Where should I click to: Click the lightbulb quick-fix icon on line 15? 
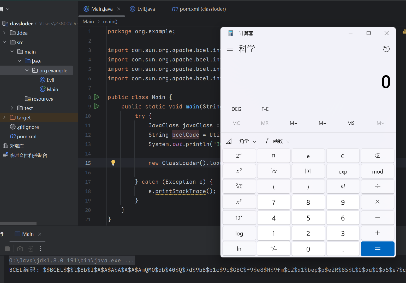[x=113, y=163]
